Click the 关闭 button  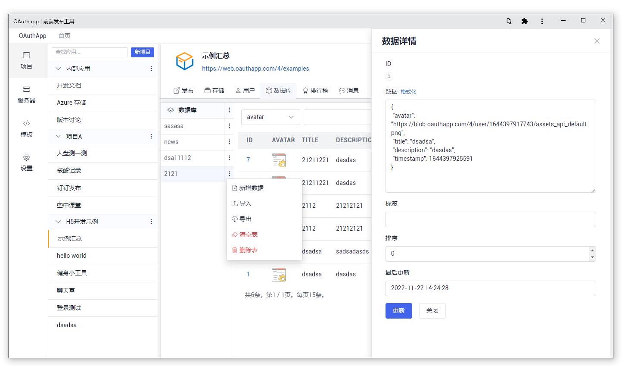pyautogui.click(x=432, y=311)
